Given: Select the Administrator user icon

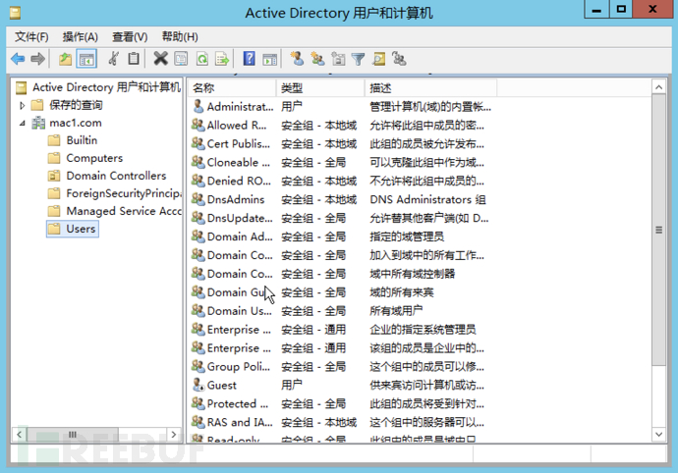Looking at the screenshot, I should tap(198, 106).
